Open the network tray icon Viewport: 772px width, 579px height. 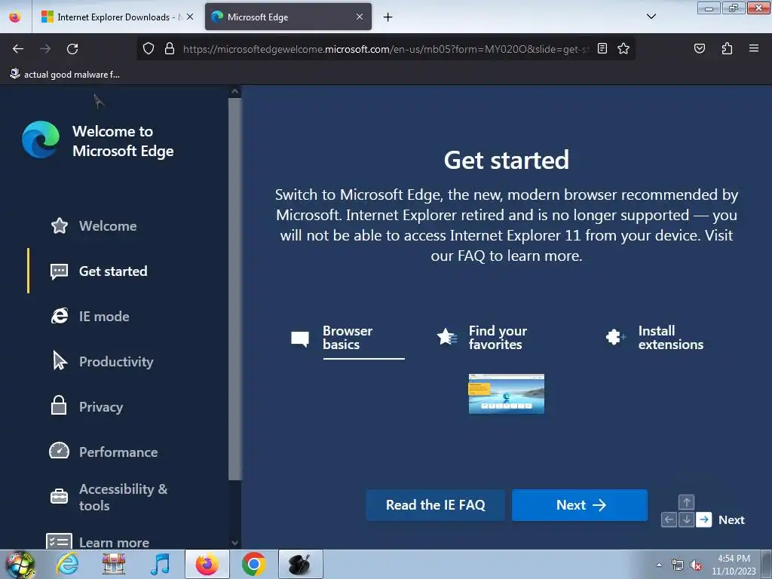point(678,565)
